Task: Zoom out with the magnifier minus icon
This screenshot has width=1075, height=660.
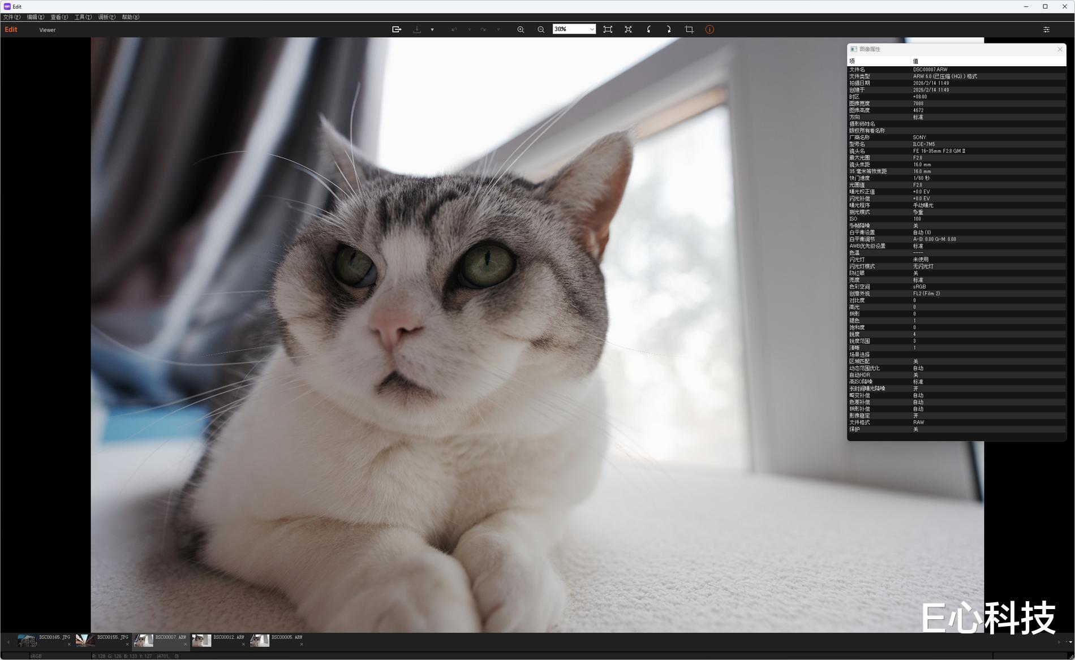Action: [541, 29]
